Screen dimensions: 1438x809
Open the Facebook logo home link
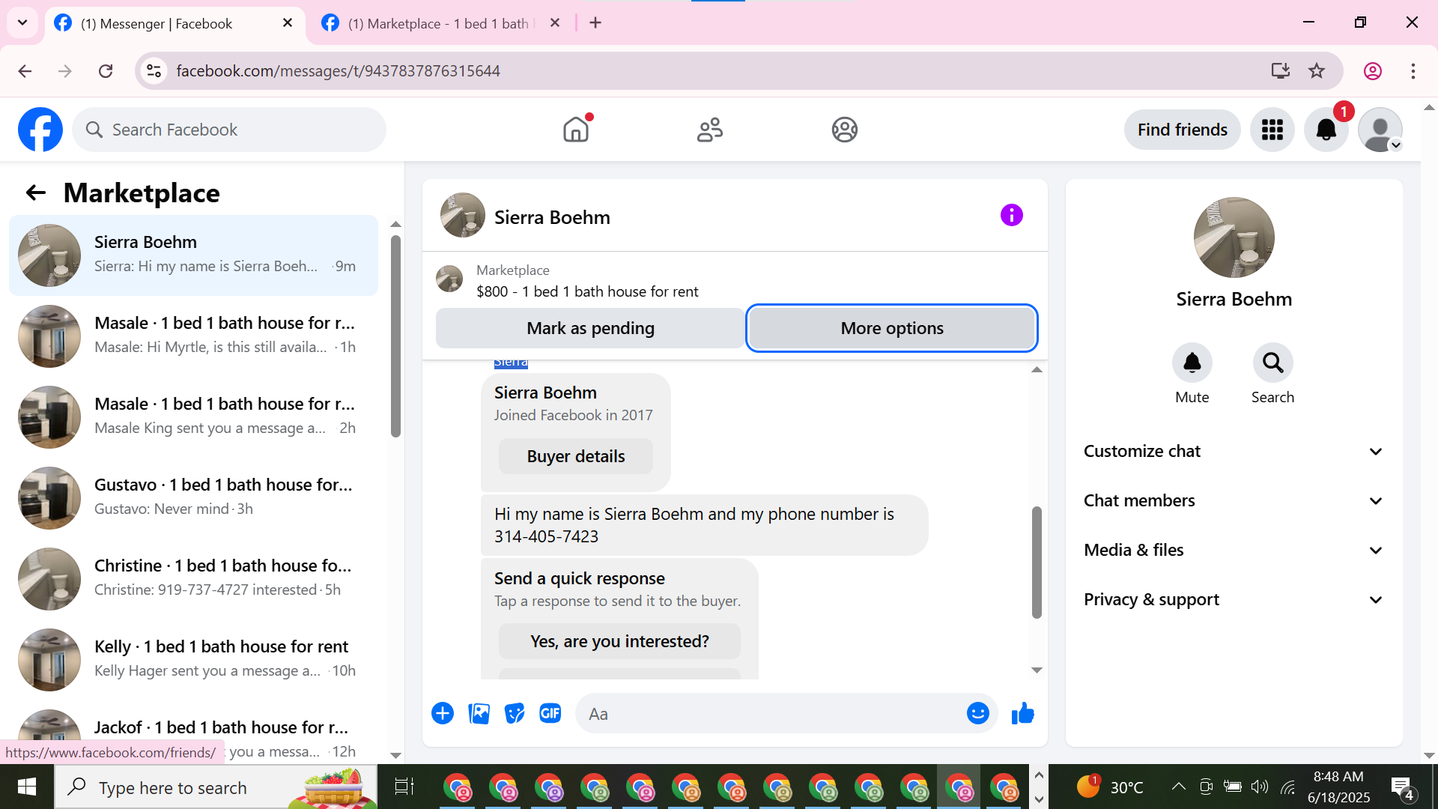tap(40, 130)
